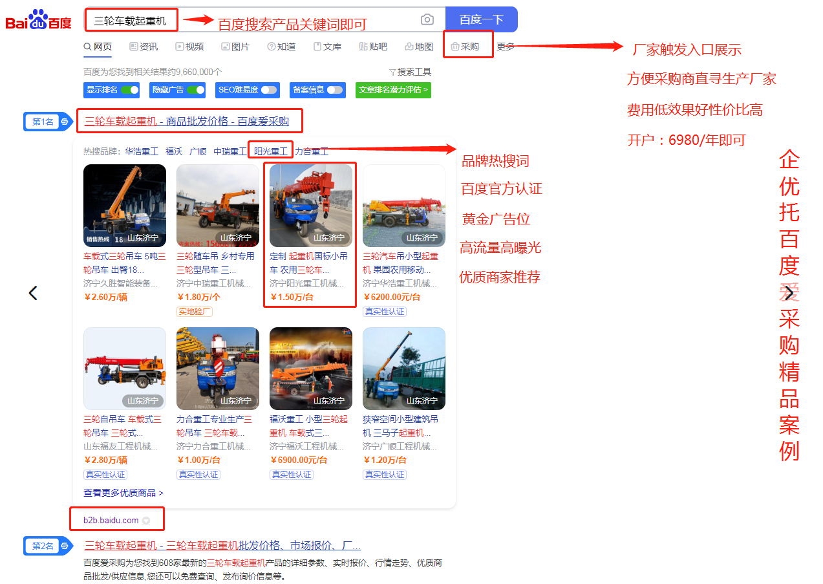Click the 定制 起重机国标小吊车 title

[310, 263]
